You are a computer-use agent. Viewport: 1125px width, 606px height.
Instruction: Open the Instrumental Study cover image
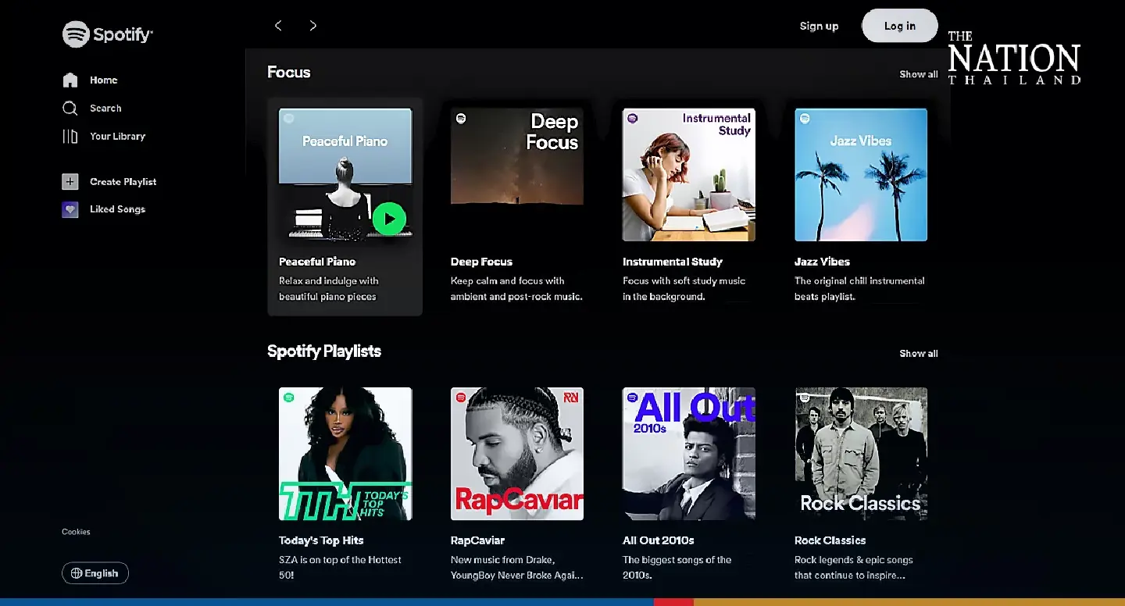[689, 175]
